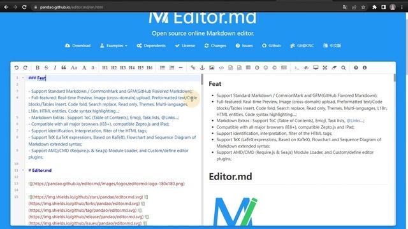Redo edit in editor toolbar
Screen dimensions: 408x229
point(25,68)
